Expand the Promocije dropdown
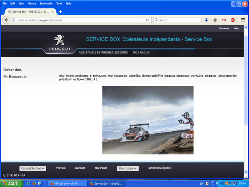The height and width of the screenshot is (187, 249). 128,168
